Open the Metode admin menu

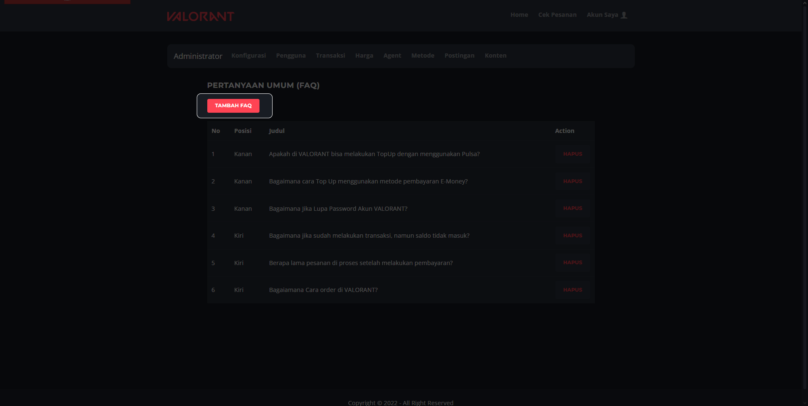click(423, 56)
